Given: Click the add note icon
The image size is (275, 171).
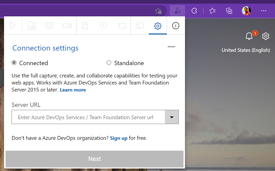Looking at the screenshot, I should (49, 26).
